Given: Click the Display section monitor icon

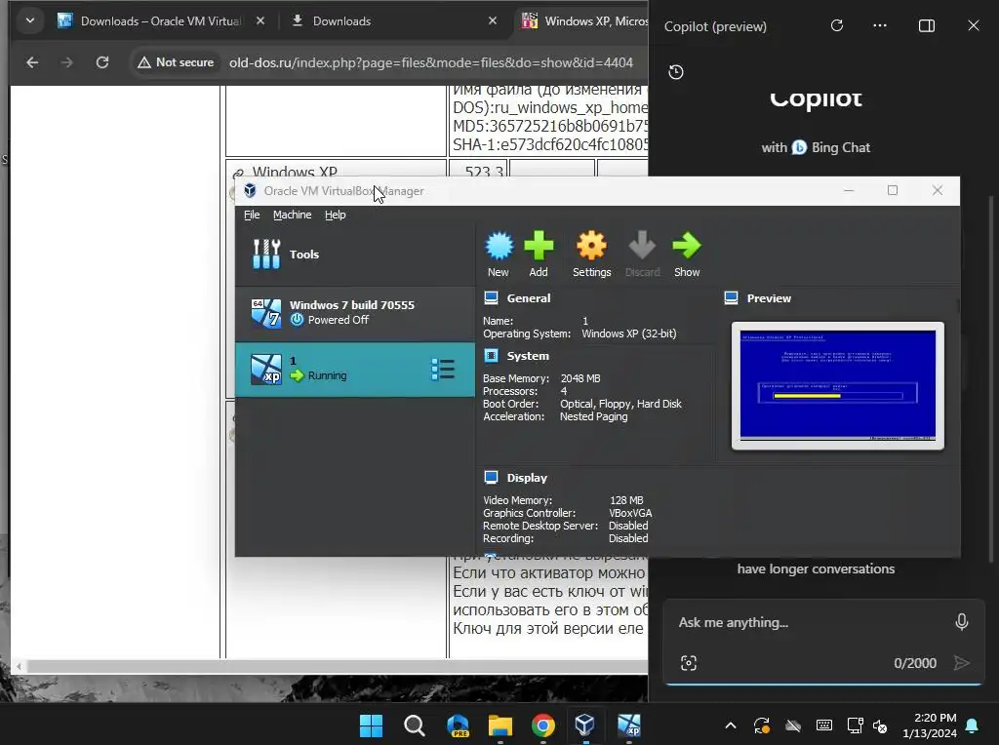Looking at the screenshot, I should 492,478.
